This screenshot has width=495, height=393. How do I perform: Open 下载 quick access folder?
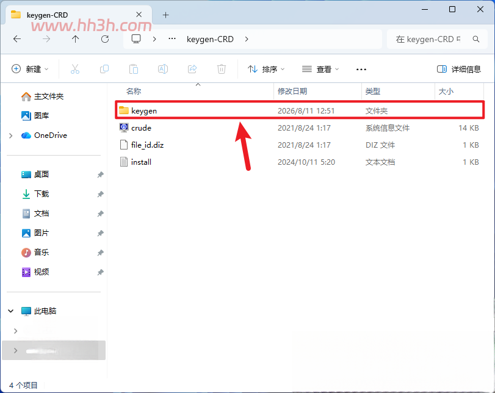[35, 194]
